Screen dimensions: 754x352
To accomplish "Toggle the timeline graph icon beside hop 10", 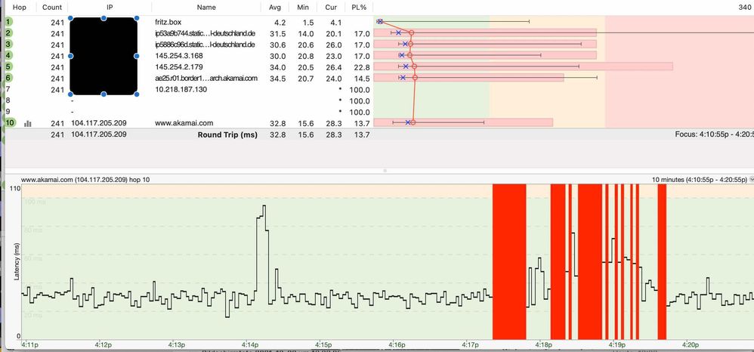I will 28,123.
